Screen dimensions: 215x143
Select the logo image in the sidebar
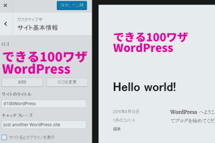click(44, 63)
